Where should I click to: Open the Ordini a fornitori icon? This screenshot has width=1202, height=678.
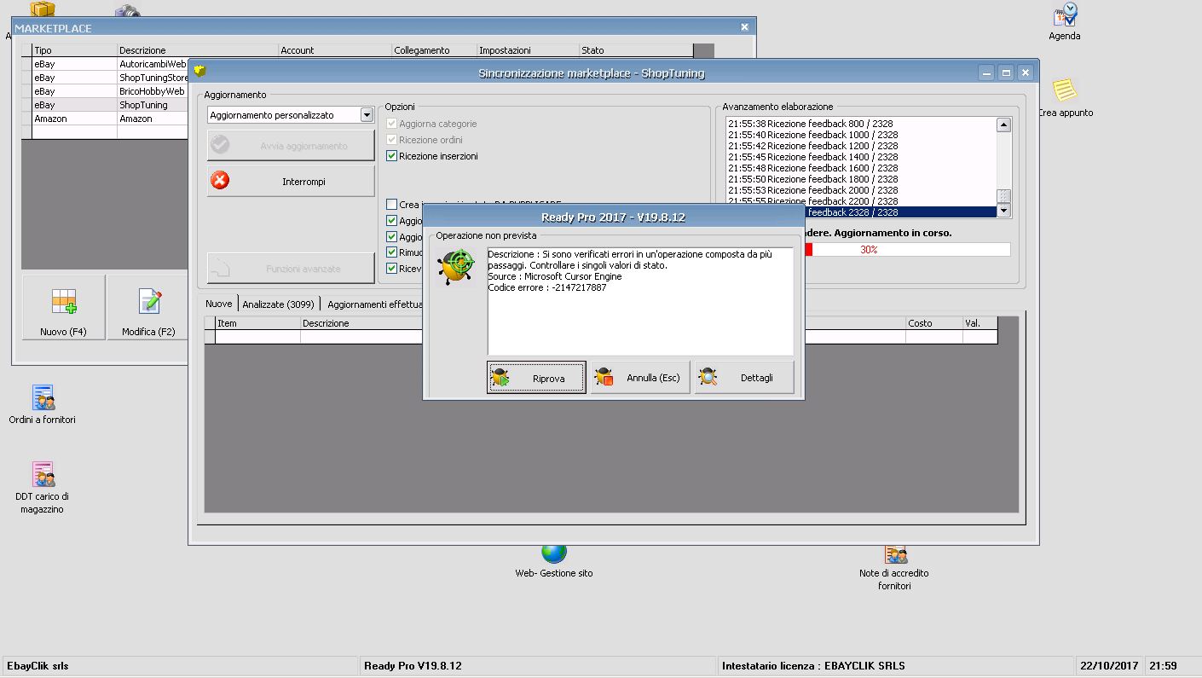(43, 397)
